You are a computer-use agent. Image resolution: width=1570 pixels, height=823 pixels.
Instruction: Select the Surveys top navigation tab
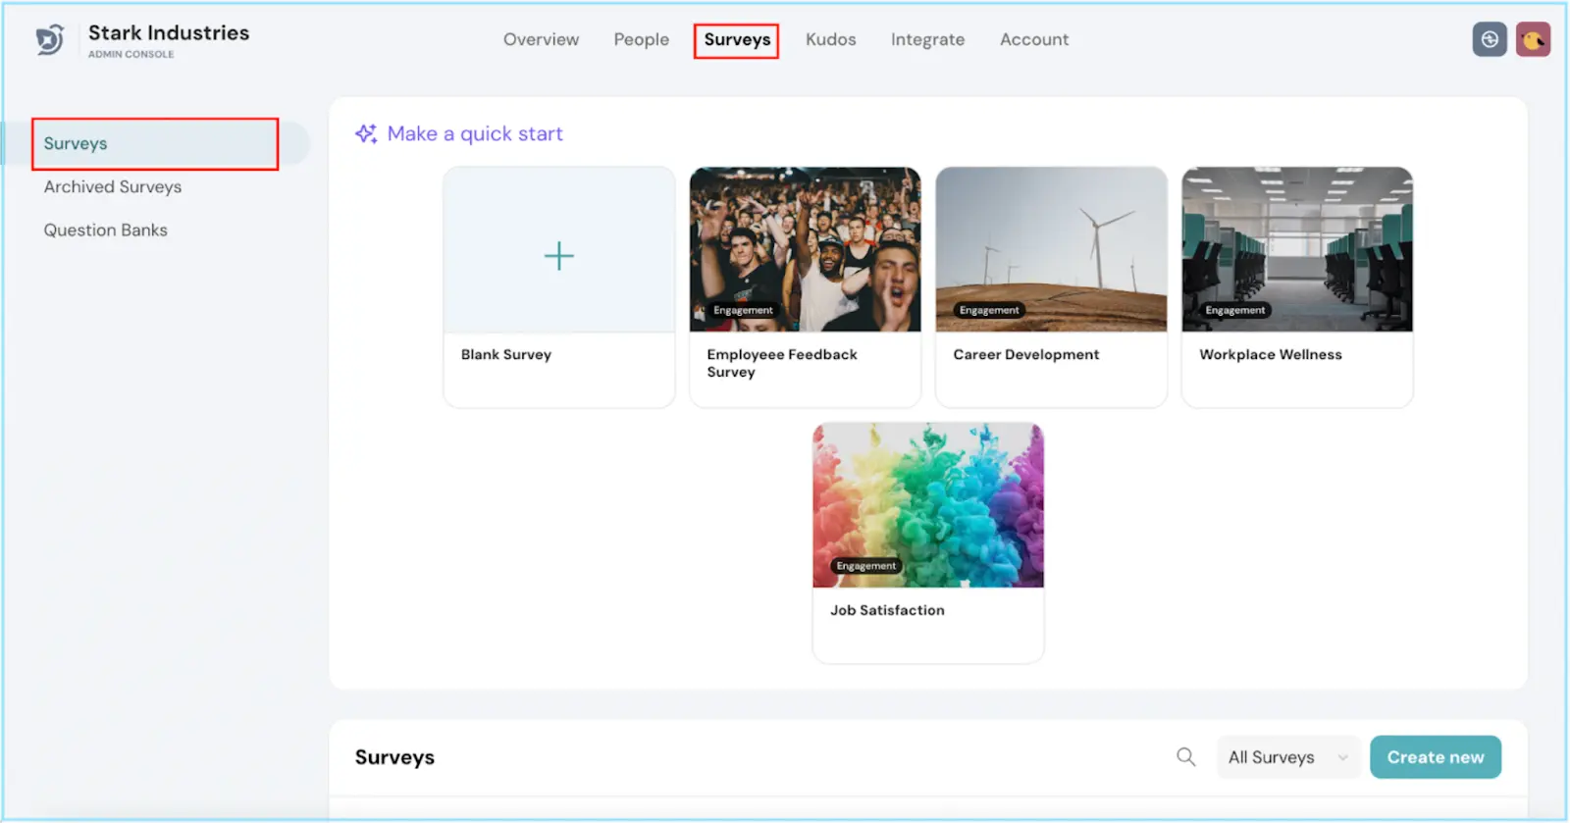tap(737, 40)
